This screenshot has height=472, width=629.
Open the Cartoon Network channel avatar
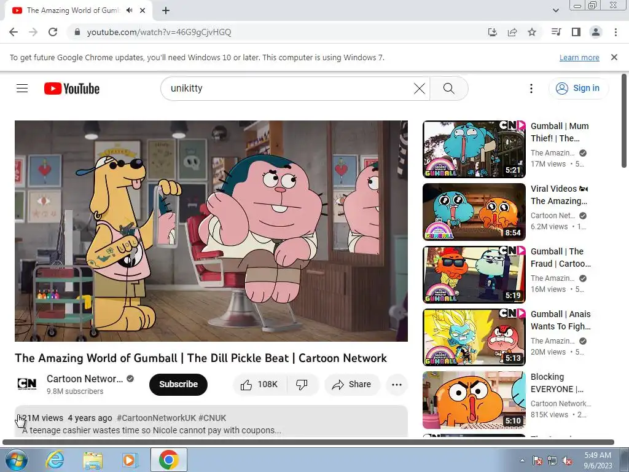pyautogui.click(x=26, y=384)
